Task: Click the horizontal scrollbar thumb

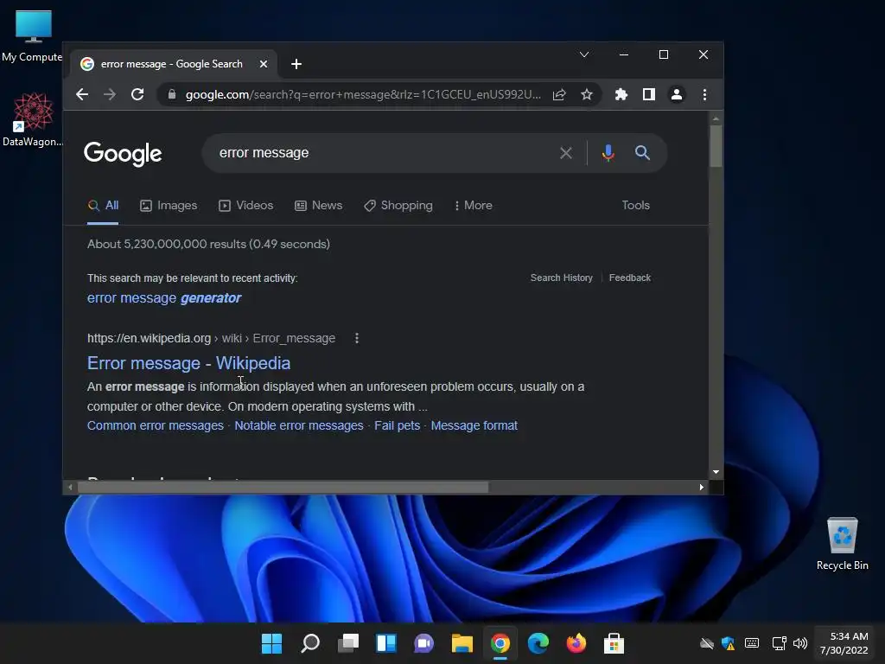Action: click(x=283, y=488)
